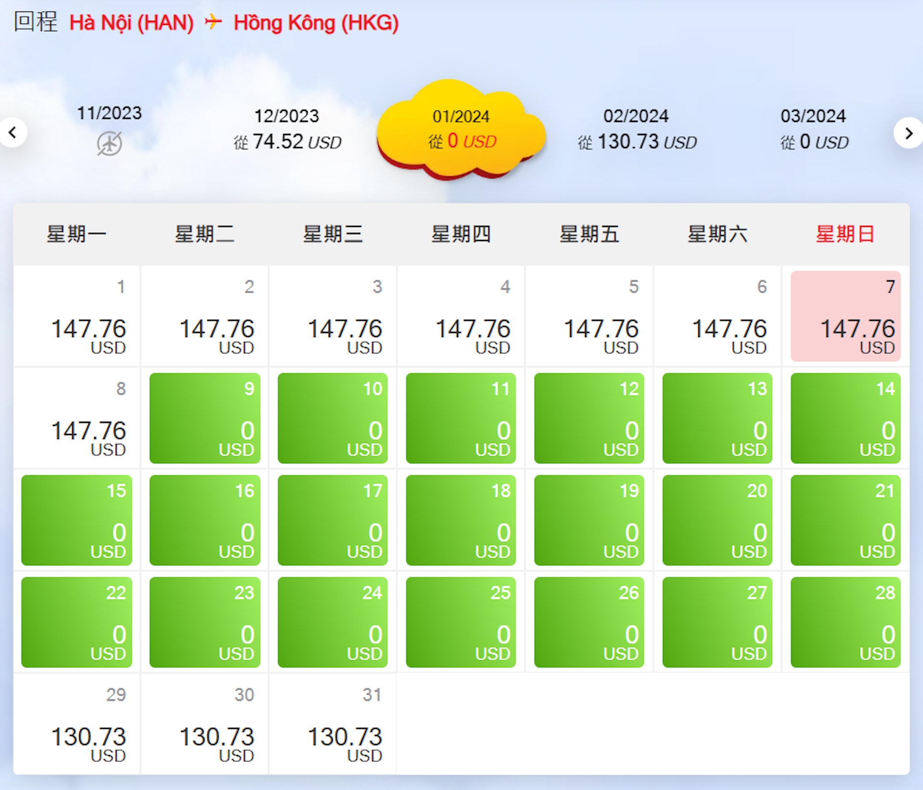The image size is (923, 790).
Task: Choose green date 13 with 0 USD
Action: click(x=718, y=418)
